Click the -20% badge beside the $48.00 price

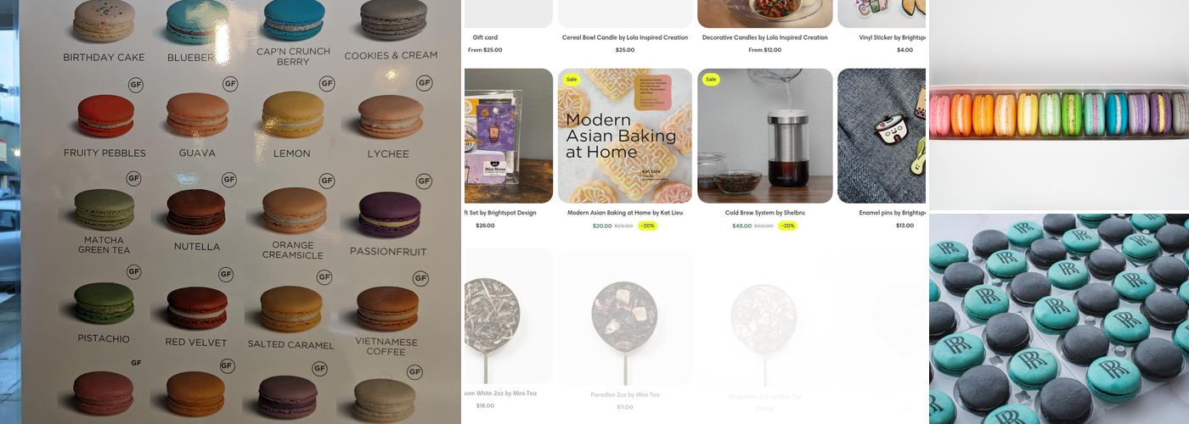[787, 226]
